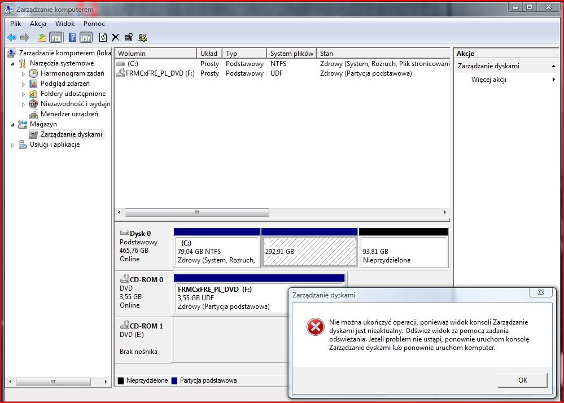
Task: Open the Pomoc menu
Action: tap(94, 24)
